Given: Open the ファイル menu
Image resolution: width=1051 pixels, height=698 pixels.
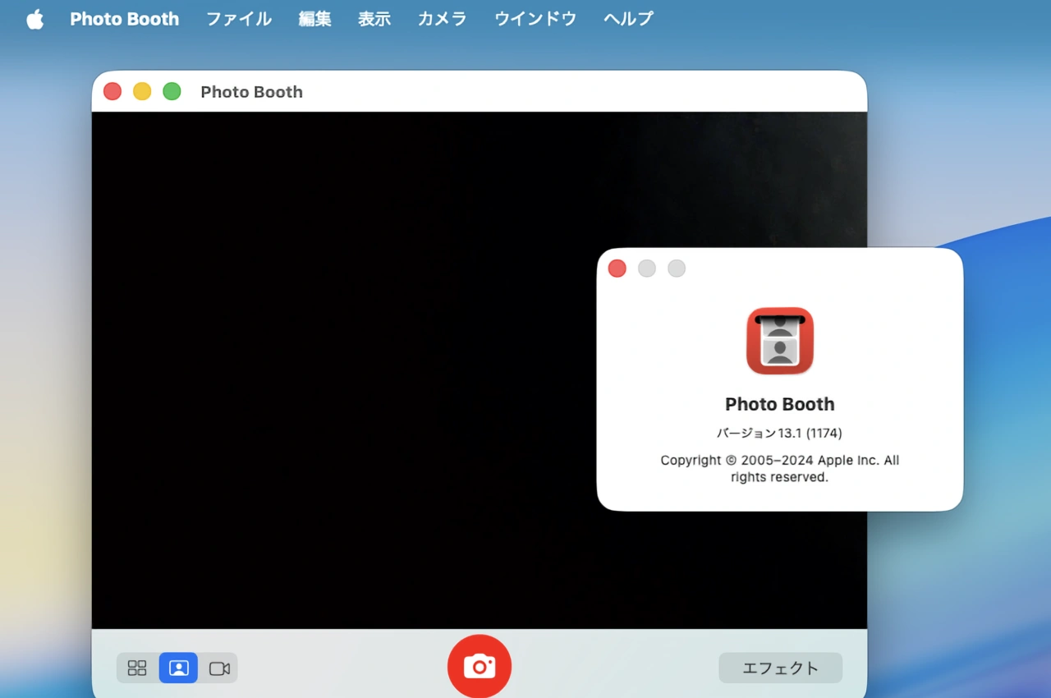Looking at the screenshot, I should tap(238, 19).
